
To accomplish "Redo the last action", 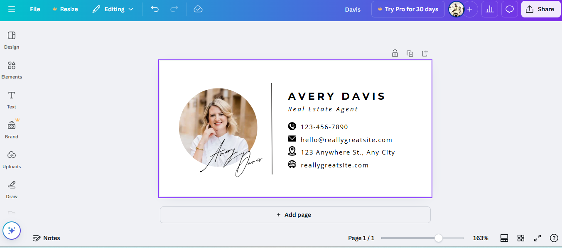I will tap(174, 9).
